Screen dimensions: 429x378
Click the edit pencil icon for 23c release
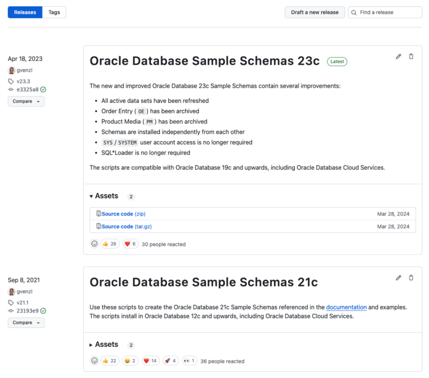[x=398, y=56]
